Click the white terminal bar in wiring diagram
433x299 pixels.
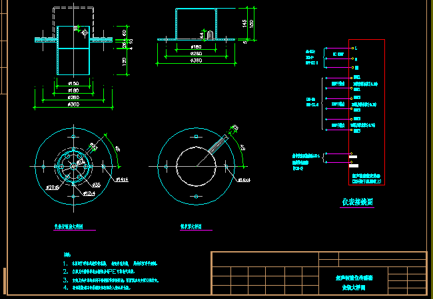click(353, 157)
